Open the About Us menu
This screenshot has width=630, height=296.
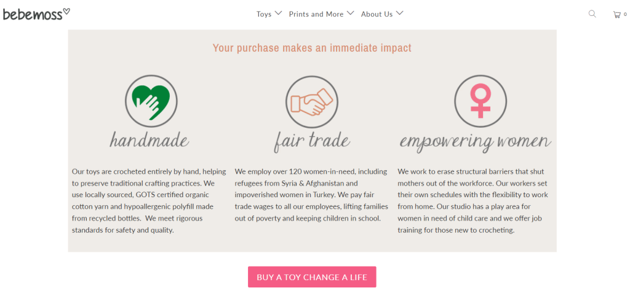(377, 14)
